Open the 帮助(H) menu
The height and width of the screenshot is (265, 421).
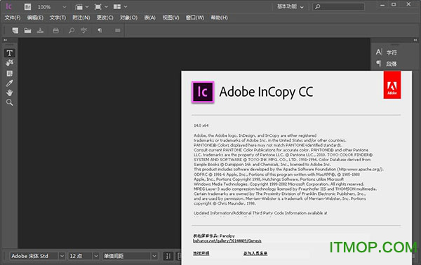(219, 18)
